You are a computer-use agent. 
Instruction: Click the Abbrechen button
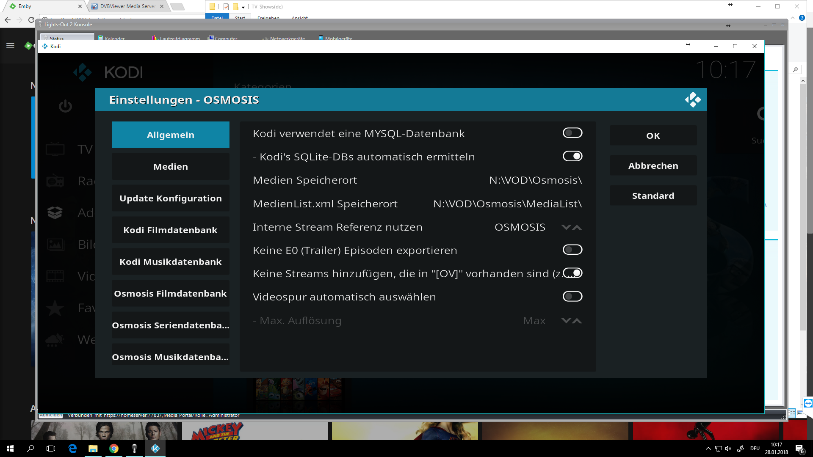pyautogui.click(x=653, y=165)
